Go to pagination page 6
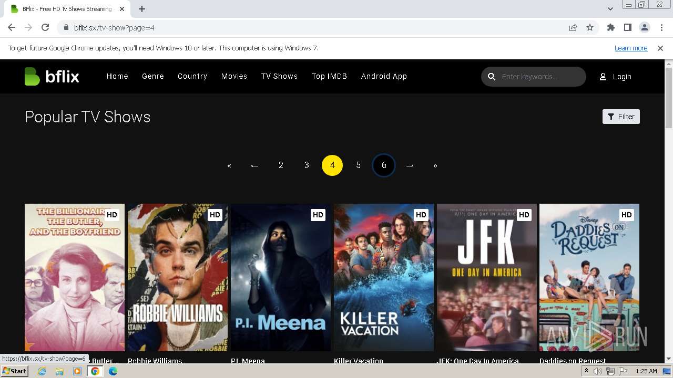This screenshot has height=378, width=673. (x=384, y=165)
